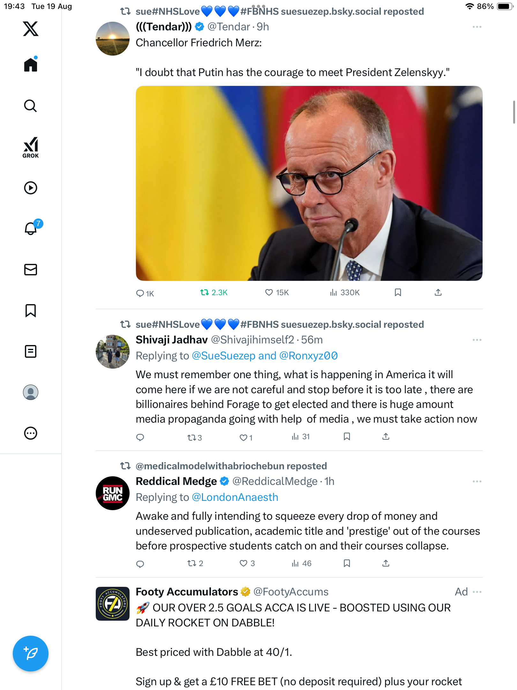Like the Friedrich Merz post
The height and width of the screenshot is (690, 517).
click(x=269, y=292)
